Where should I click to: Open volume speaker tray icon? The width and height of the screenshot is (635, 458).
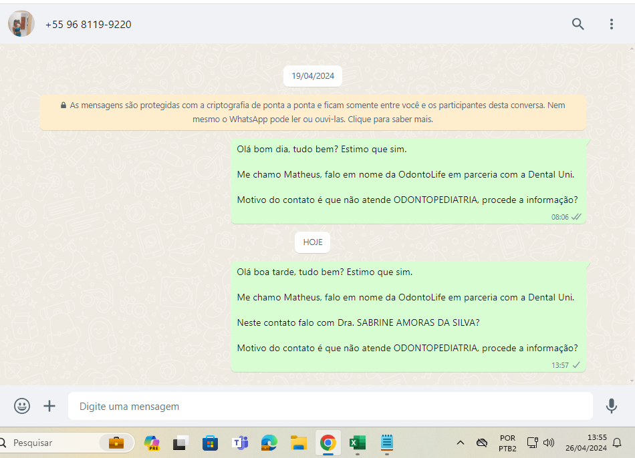click(x=549, y=443)
